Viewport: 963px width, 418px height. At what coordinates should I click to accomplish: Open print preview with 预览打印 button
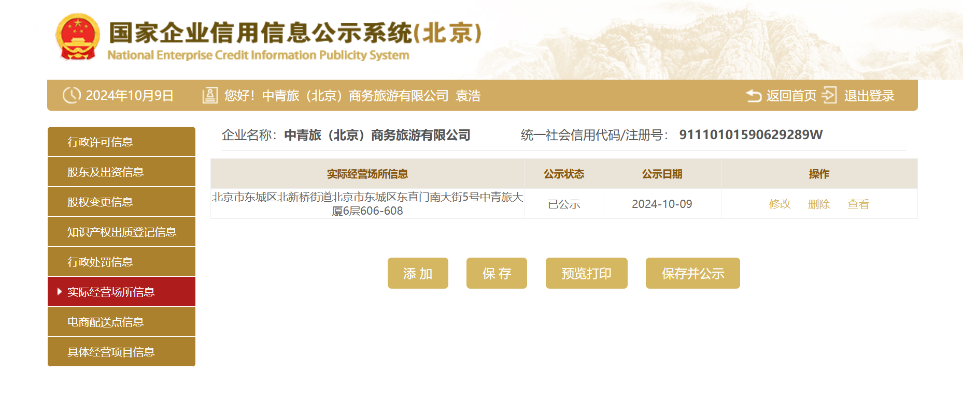click(587, 273)
